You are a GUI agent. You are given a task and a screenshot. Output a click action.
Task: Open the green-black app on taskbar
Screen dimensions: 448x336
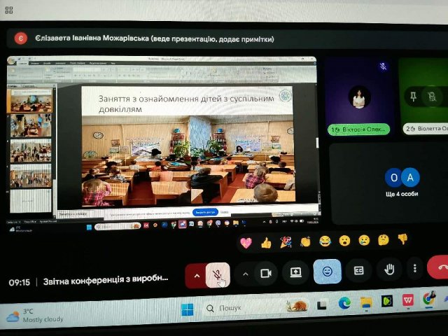387,301
